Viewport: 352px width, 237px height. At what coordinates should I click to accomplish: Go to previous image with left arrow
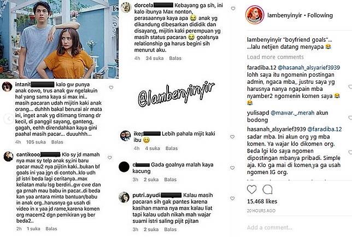pyautogui.click(x=9, y=118)
